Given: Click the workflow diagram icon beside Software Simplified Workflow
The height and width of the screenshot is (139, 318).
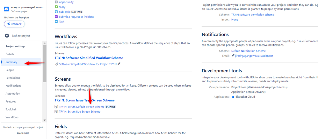Looking at the screenshot, I should coord(56,64).
